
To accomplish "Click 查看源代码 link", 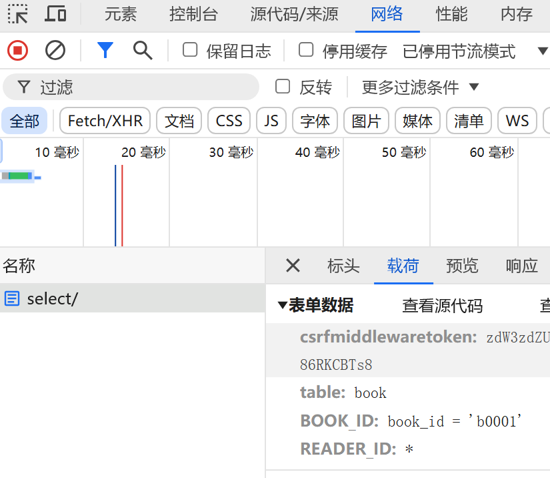I will 442,306.
